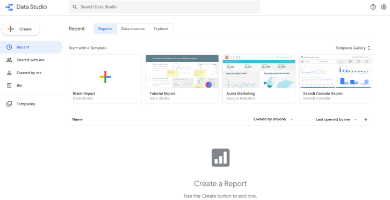Click the Recent section heading
This screenshot has width=390, height=200.
click(x=77, y=28)
